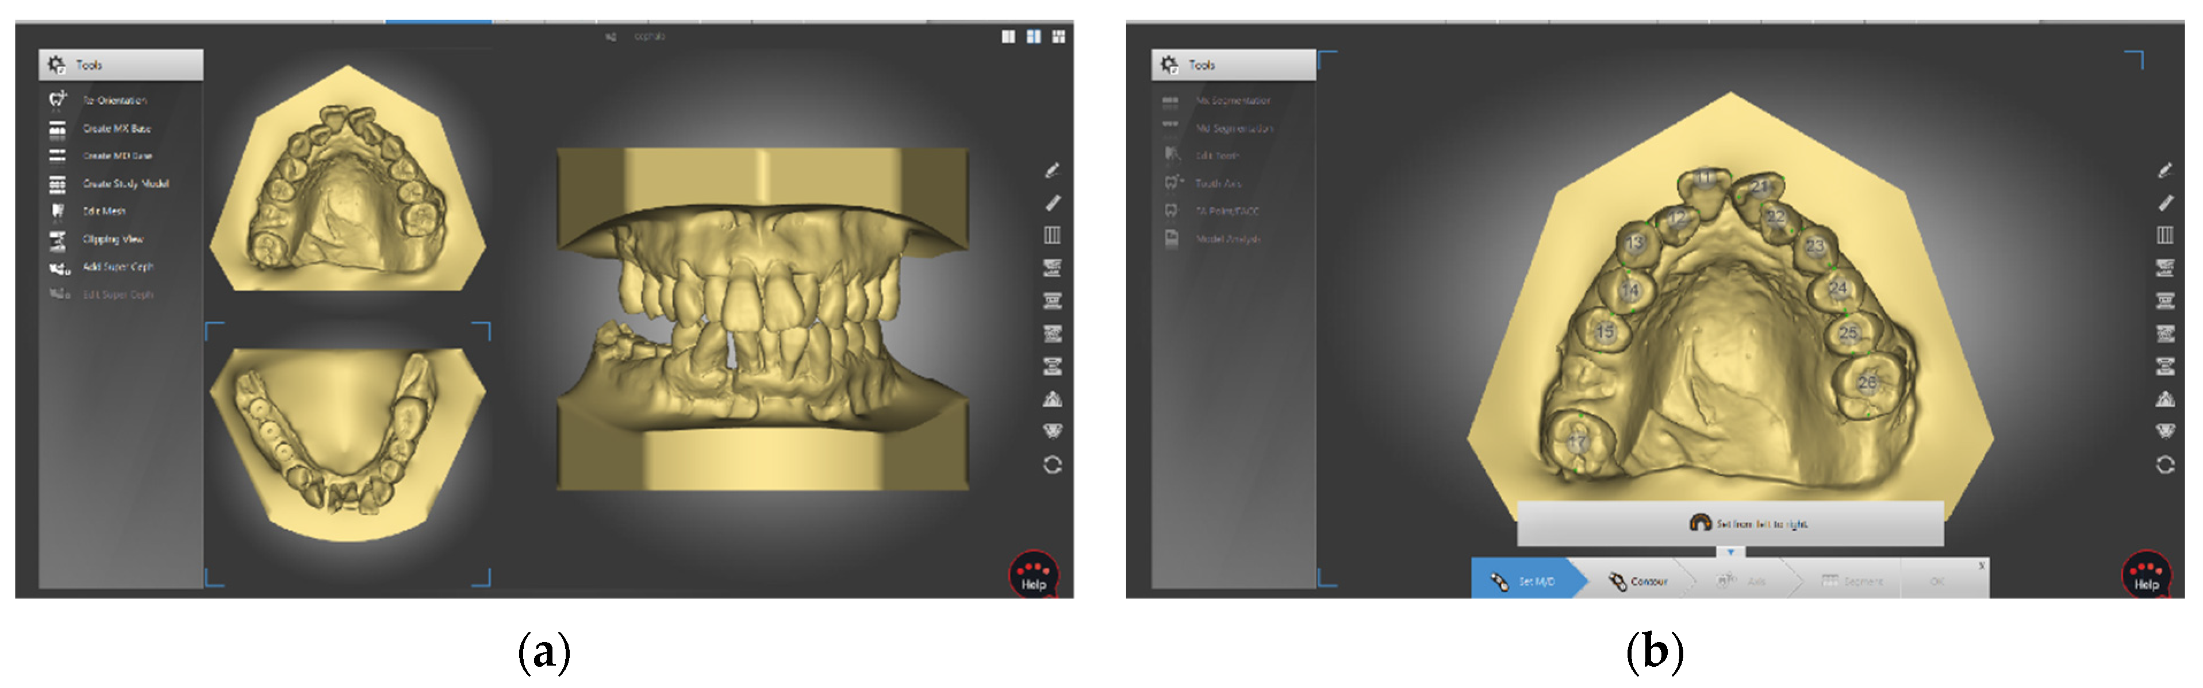Toggle the two-pane layout icon
The width and height of the screenshot is (2203, 688).
(x=1033, y=37)
